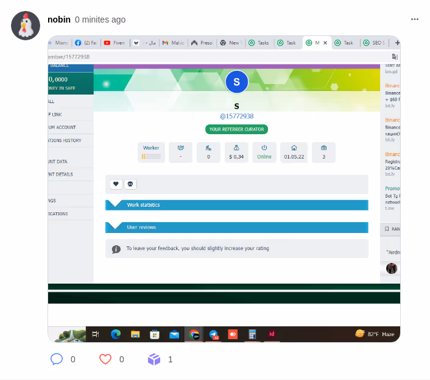Click the Worker rating progress bar

[x=151, y=157]
